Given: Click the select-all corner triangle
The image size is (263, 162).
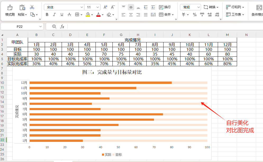Looking at the screenshot, I should [x=3, y=35].
